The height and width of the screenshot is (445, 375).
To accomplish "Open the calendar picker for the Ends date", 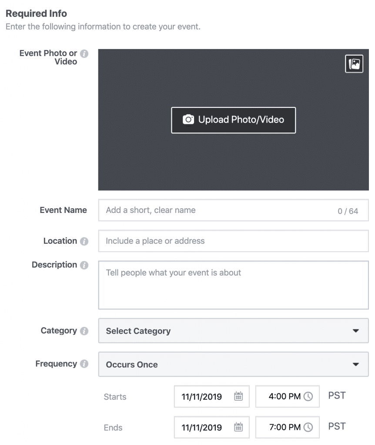I will coord(238,427).
